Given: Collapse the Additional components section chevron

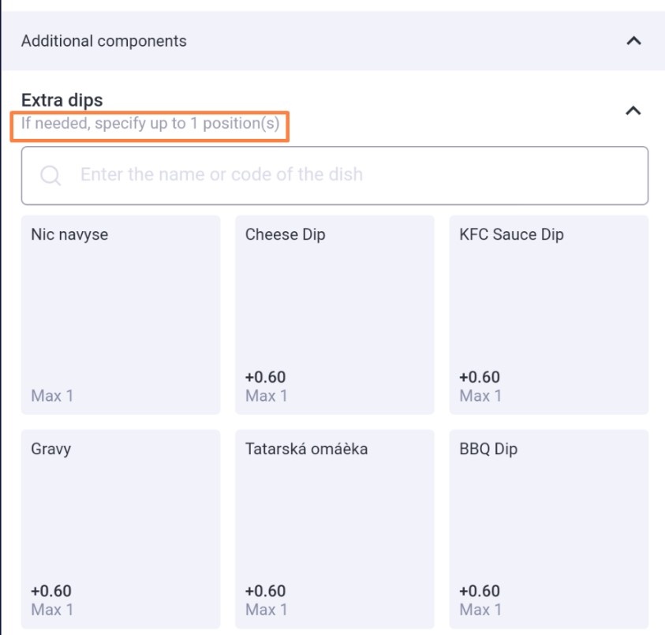Looking at the screenshot, I should (x=633, y=41).
